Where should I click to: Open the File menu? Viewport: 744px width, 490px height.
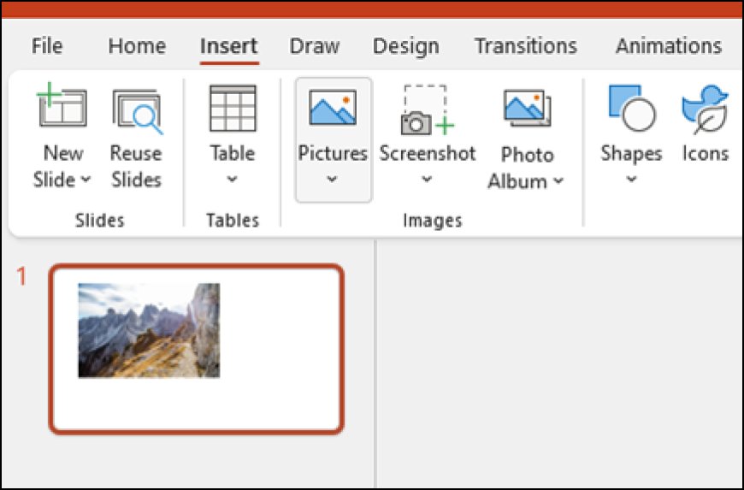pos(47,46)
